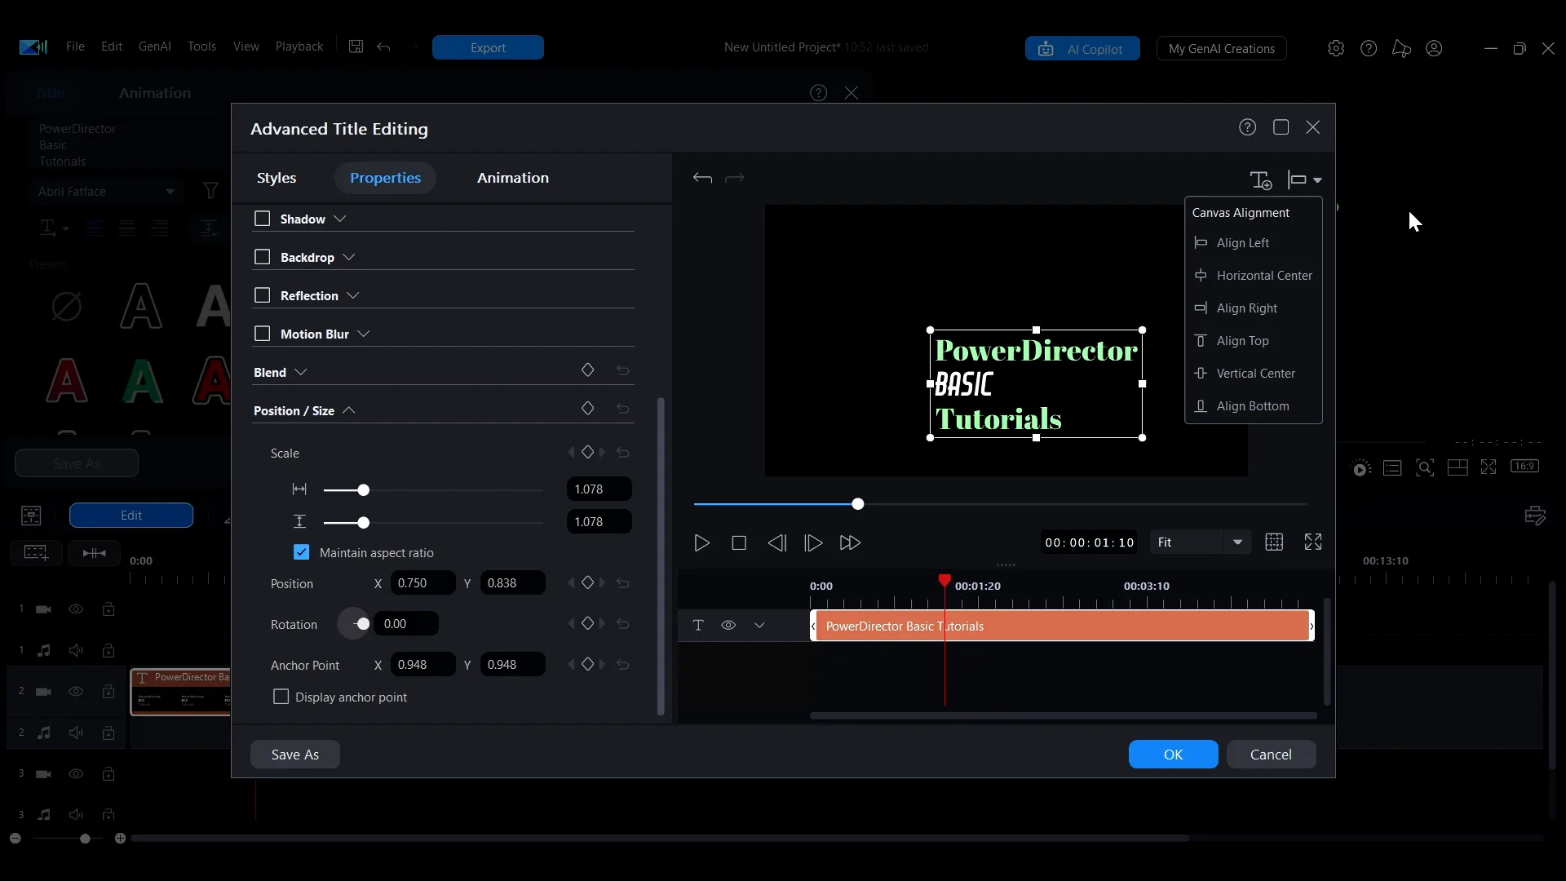Stop the title preview playback
The image size is (1566, 881).
click(739, 542)
